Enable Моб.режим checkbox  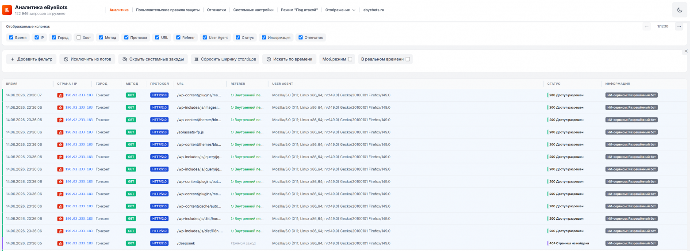coord(350,59)
